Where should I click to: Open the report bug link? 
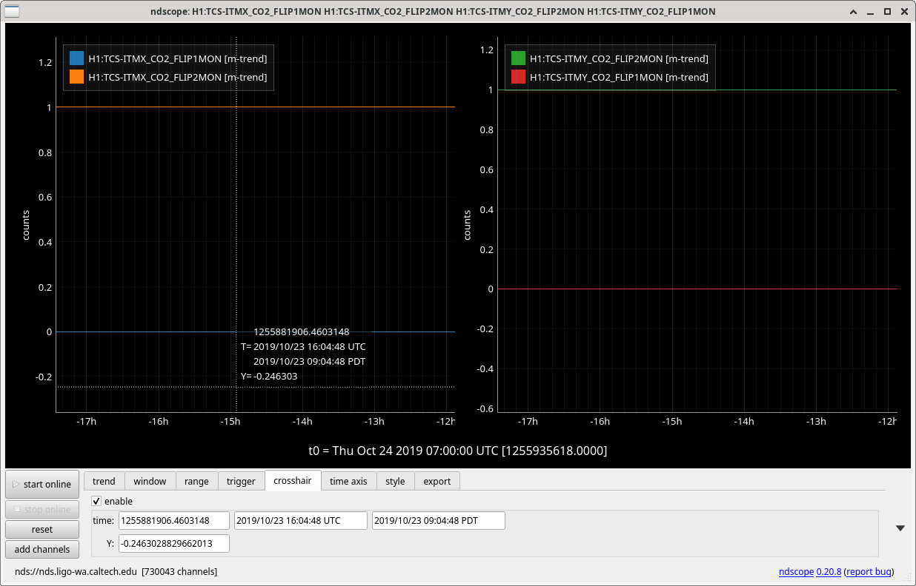click(x=869, y=571)
